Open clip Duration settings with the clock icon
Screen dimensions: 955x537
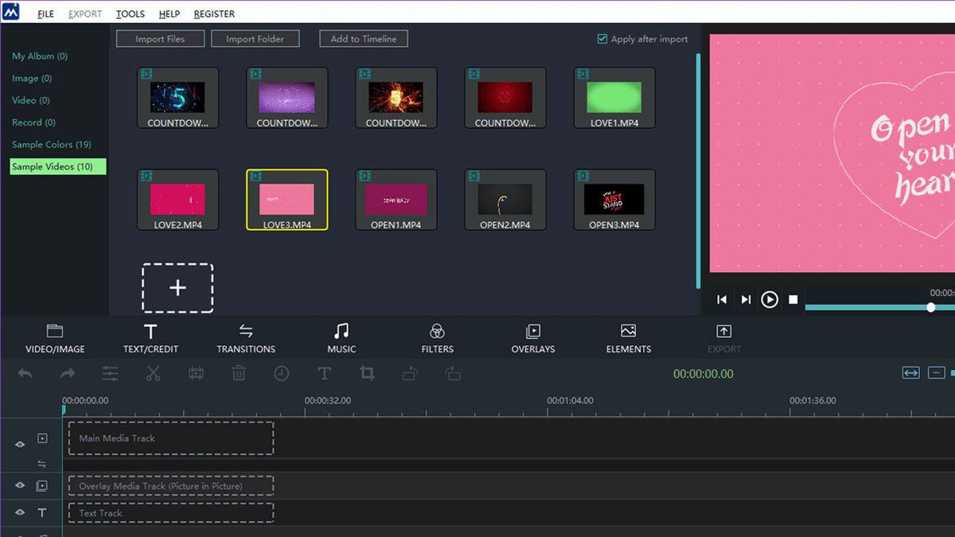coord(282,373)
